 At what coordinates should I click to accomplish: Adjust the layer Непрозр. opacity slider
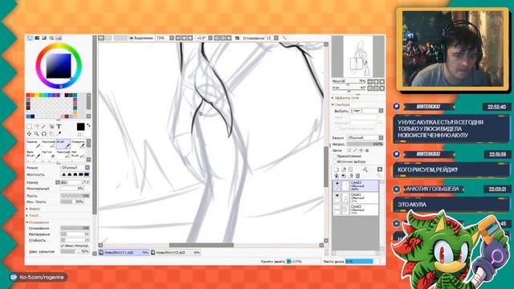pyautogui.click(x=365, y=144)
